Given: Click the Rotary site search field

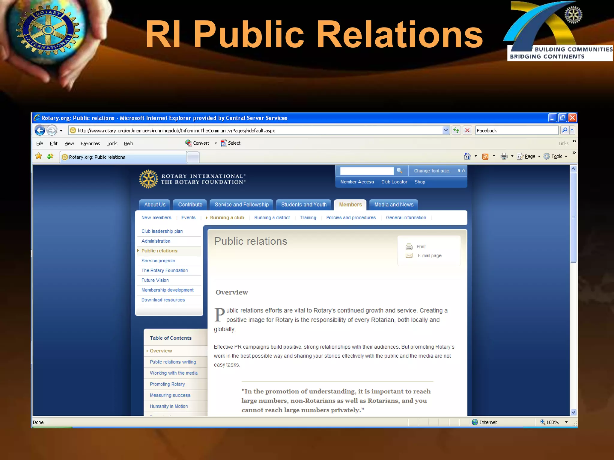Looking at the screenshot, I should (x=366, y=171).
